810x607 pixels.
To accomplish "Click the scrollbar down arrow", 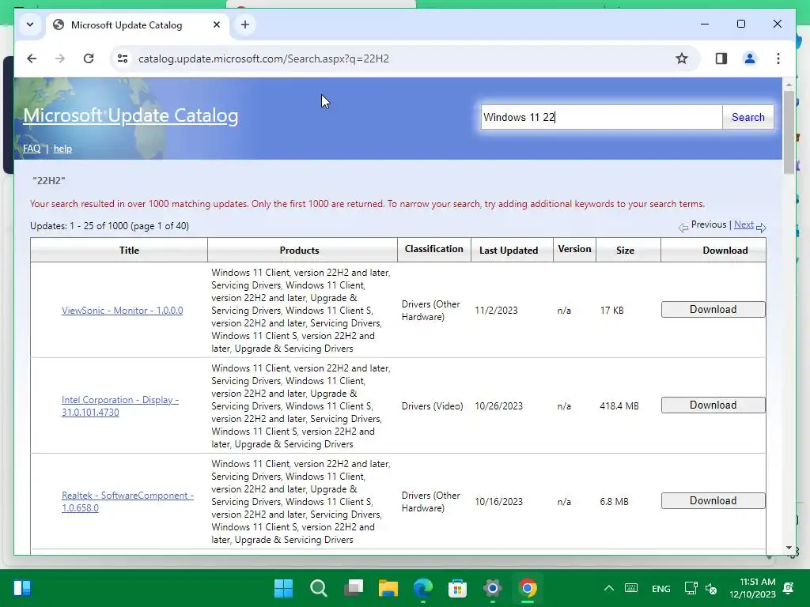I will point(789,548).
